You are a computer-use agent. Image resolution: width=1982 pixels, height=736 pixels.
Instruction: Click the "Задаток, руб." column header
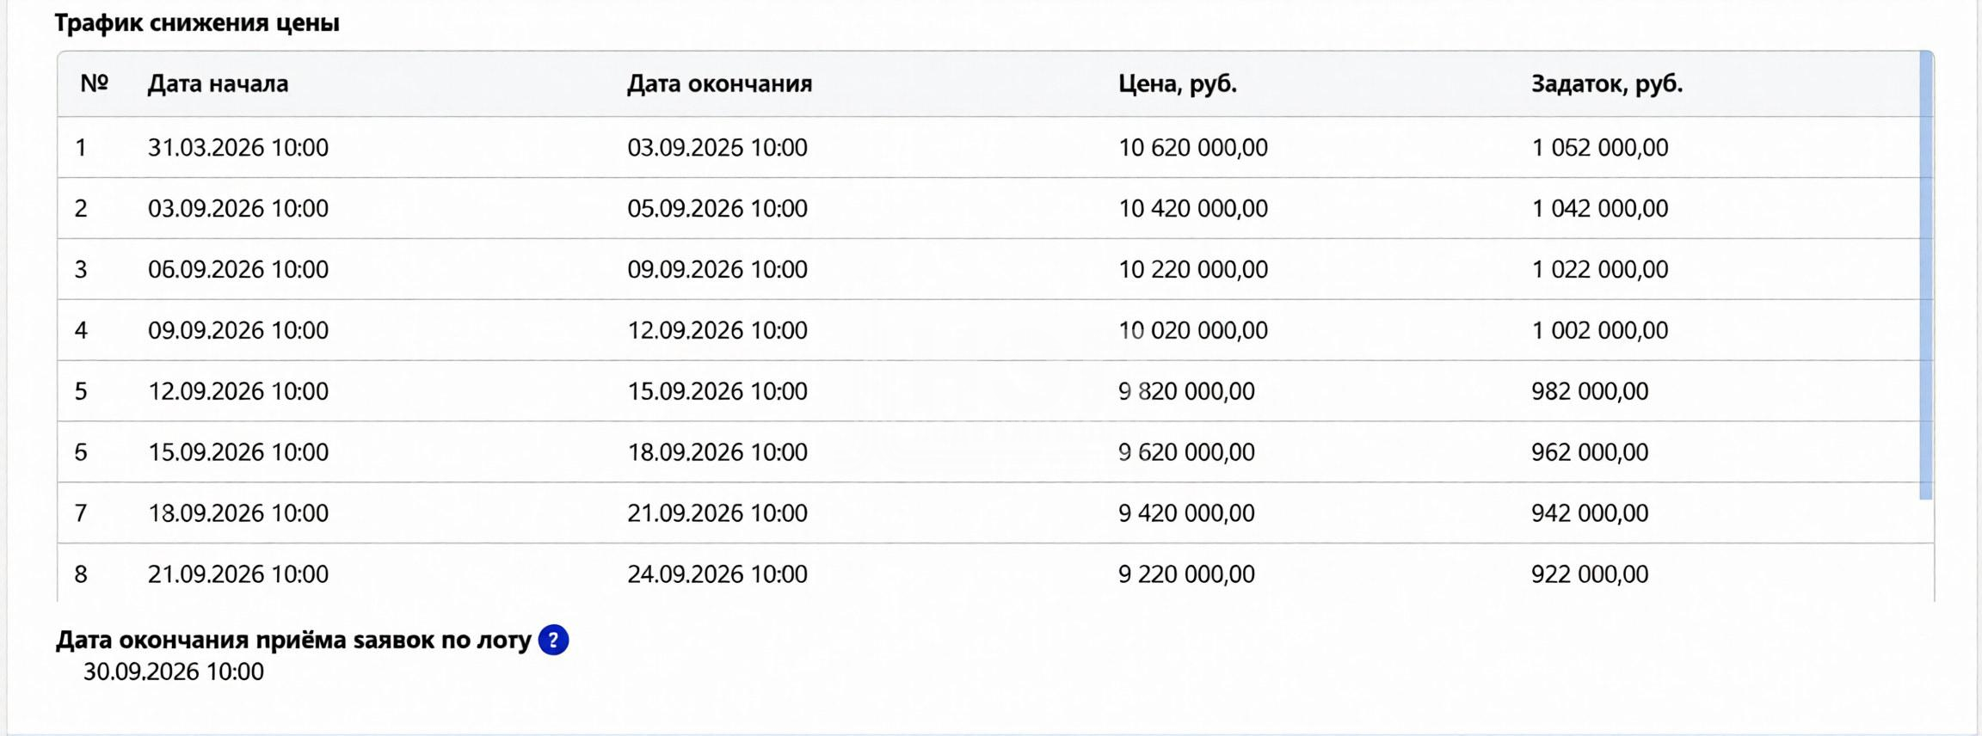tap(1607, 84)
